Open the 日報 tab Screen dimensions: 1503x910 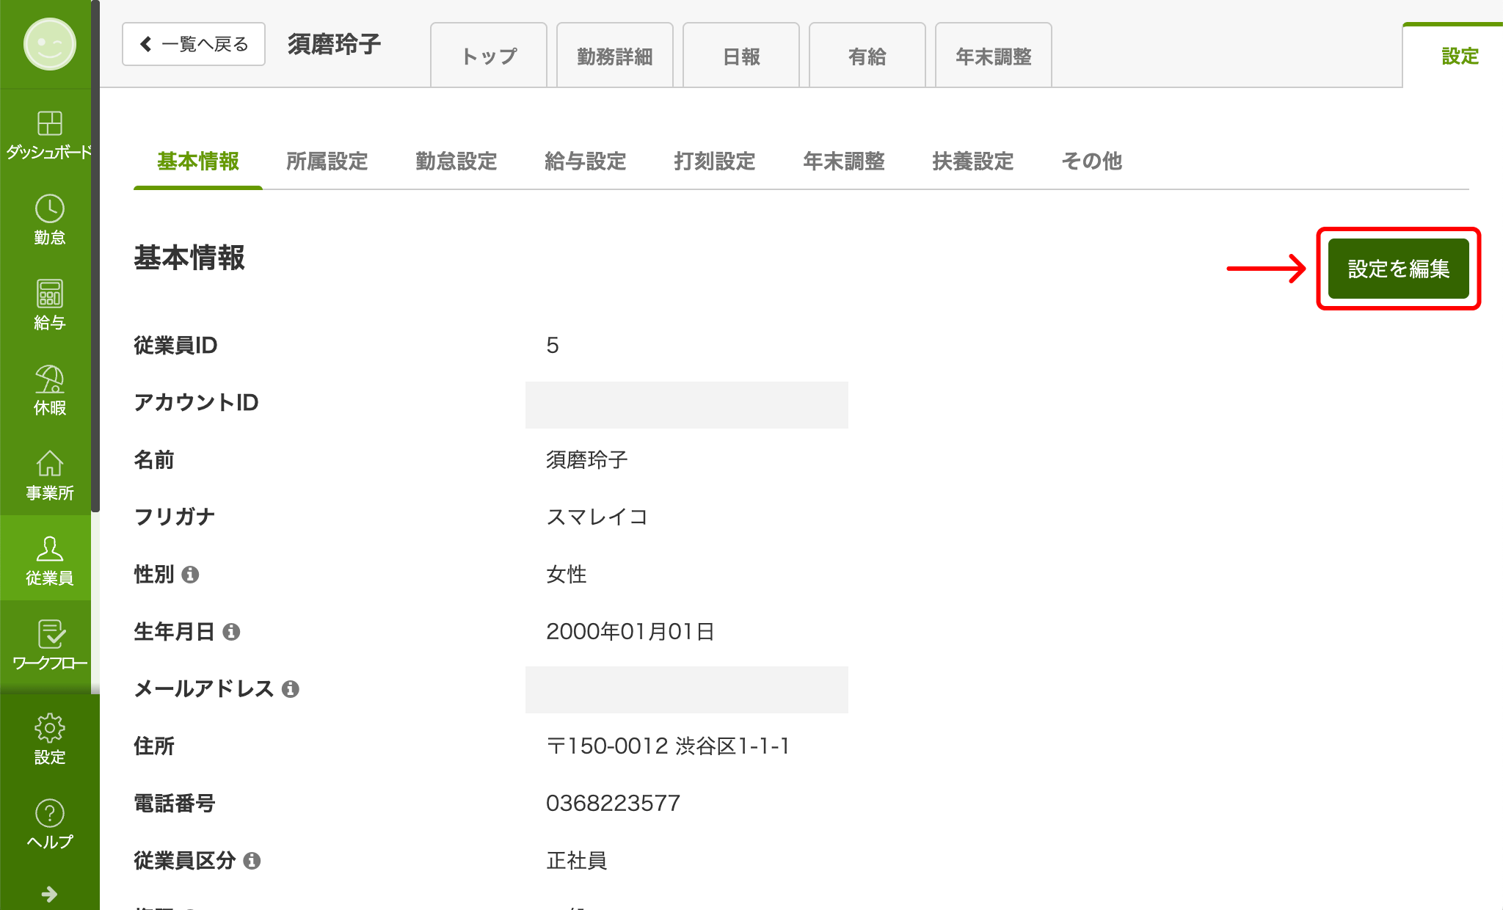coord(741,54)
